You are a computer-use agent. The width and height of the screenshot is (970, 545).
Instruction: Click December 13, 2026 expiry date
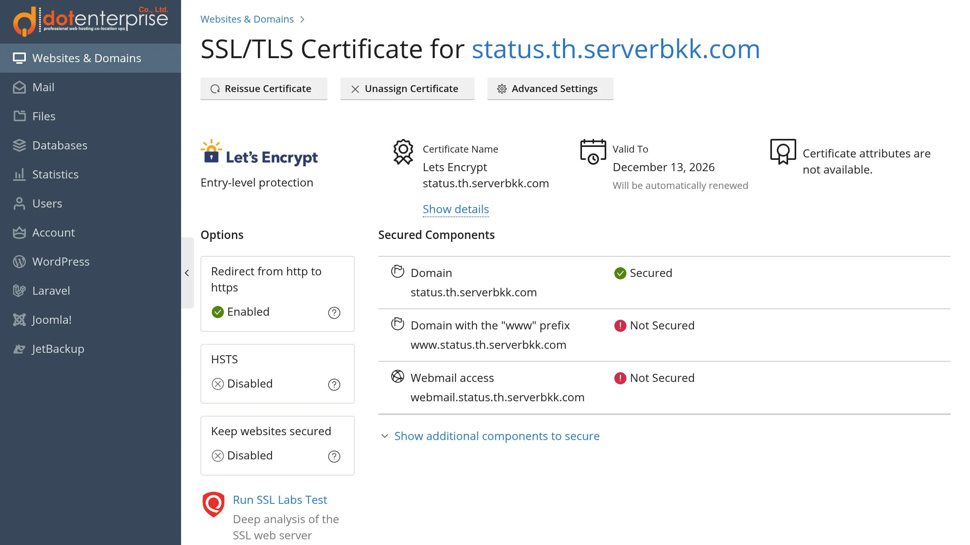click(x=664, y=167)
